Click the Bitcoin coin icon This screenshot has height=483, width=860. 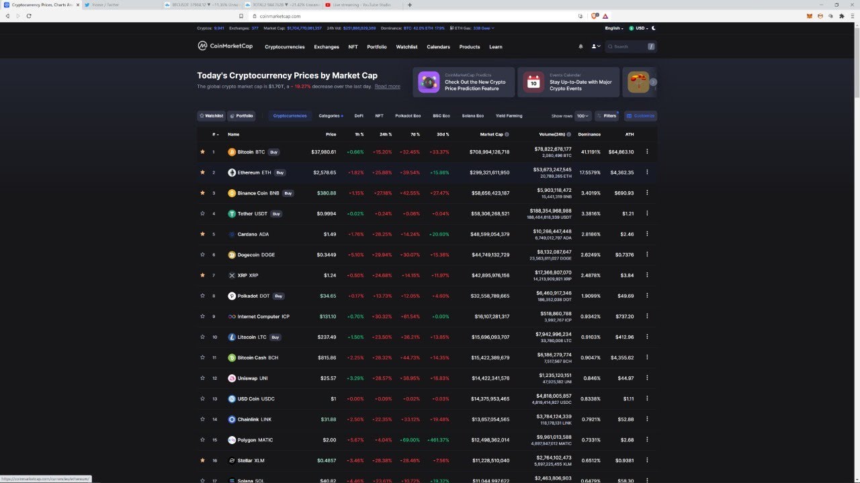[232, 152]
